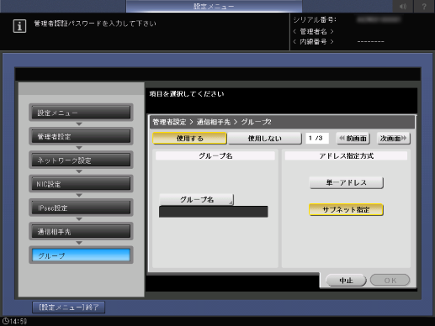Go to previous screen with 前画面

click(x=353, y=139)
